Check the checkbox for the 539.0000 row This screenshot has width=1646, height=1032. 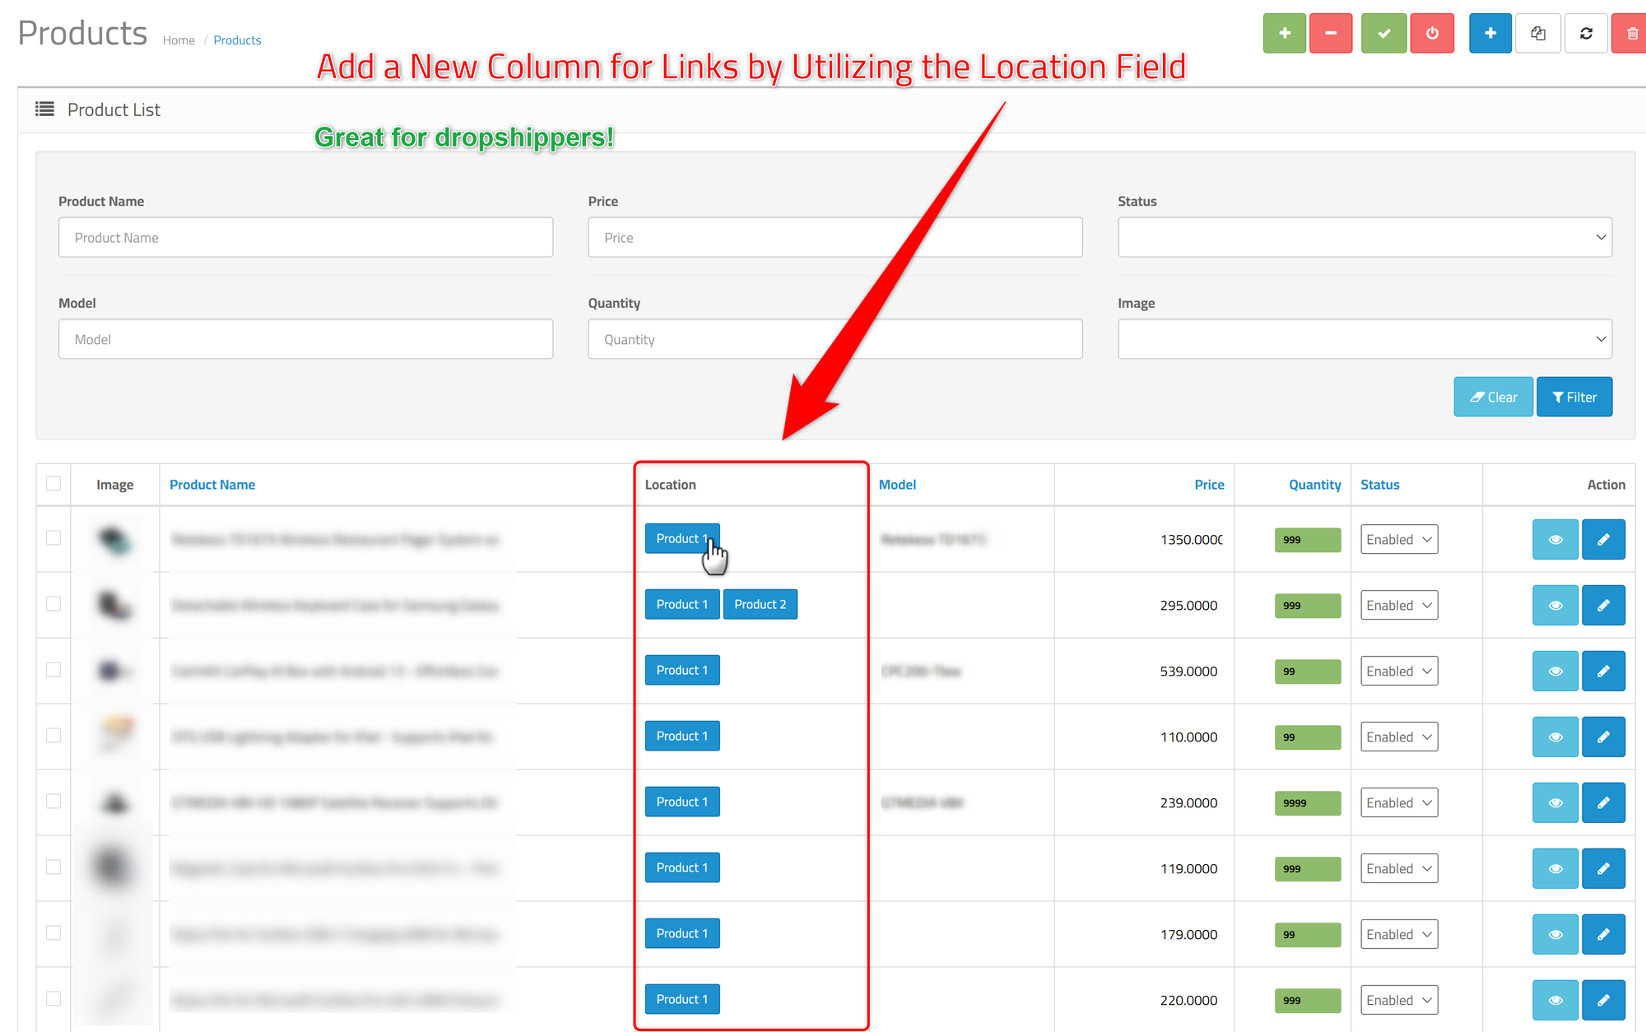tap(53, 670)
